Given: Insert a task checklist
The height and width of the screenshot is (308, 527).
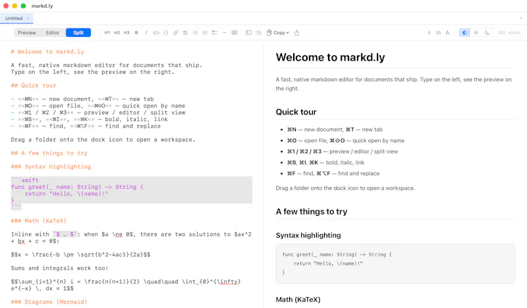Looking at the screenshot, I should click(x=215, y=33).
